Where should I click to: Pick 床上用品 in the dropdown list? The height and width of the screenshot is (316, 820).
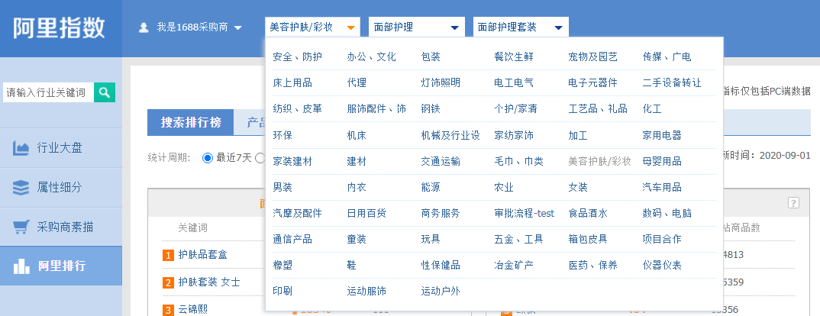(x=292, y=82)
